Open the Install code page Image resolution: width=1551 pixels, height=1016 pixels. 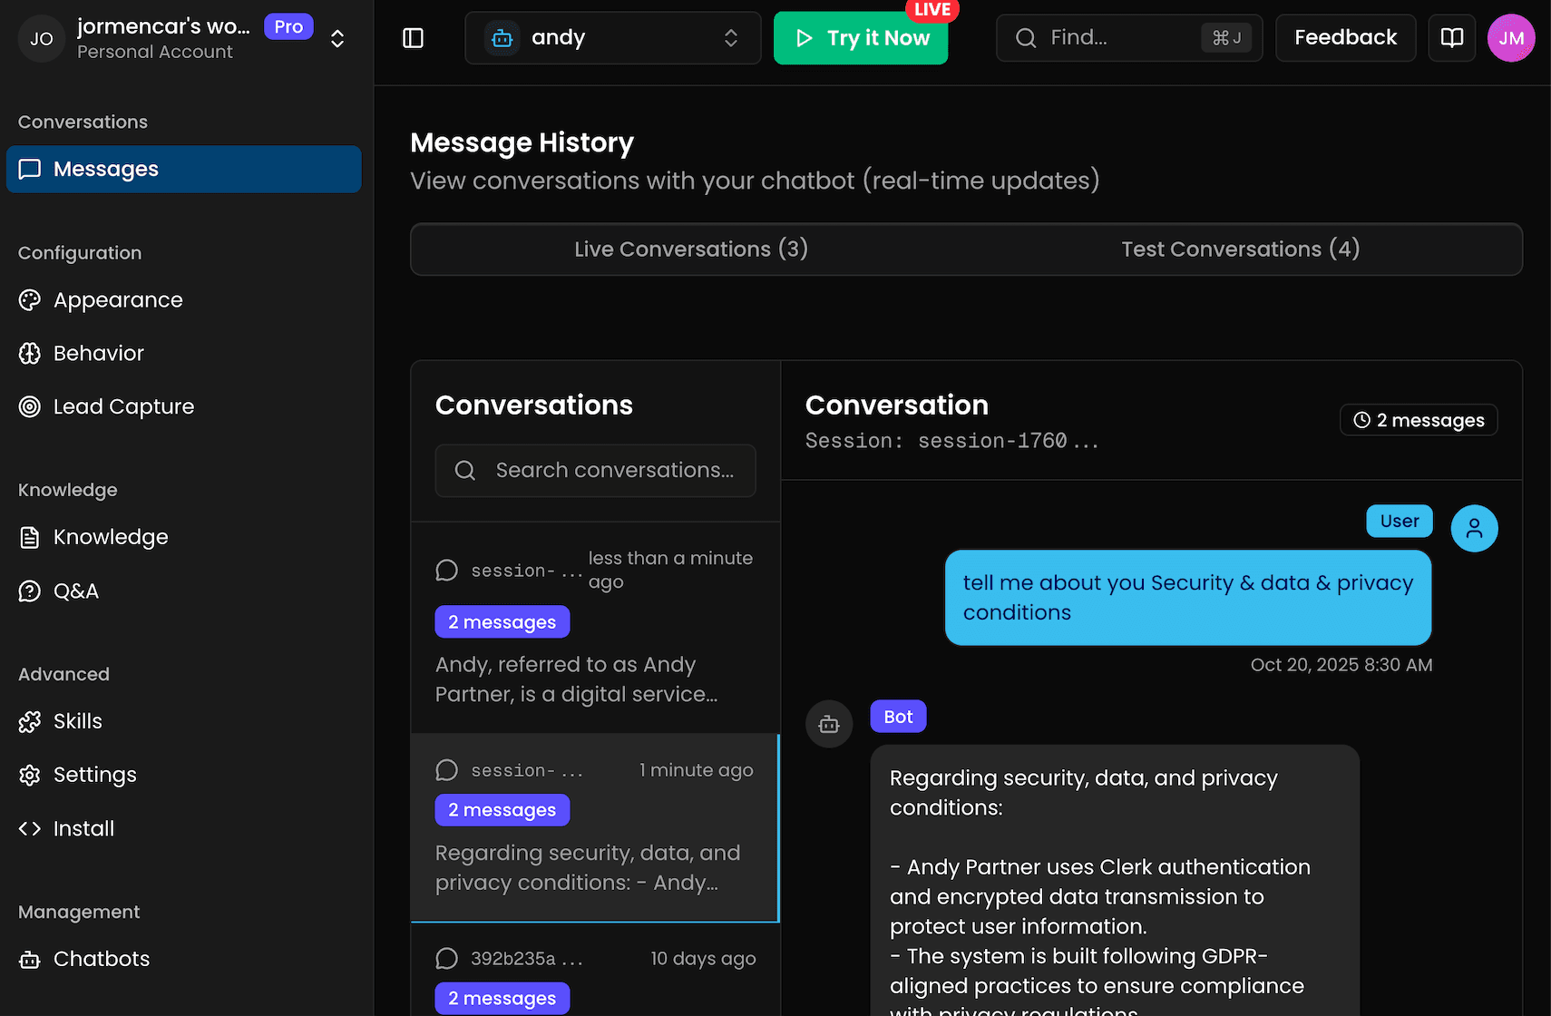[x=83, y=829]
